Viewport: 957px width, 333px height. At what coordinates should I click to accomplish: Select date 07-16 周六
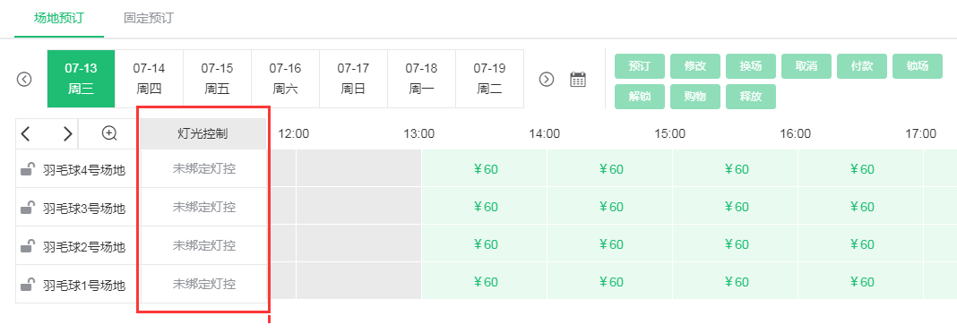coord(285,79)
